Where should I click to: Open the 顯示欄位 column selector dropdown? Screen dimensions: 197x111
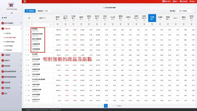[x=185, y=11]
